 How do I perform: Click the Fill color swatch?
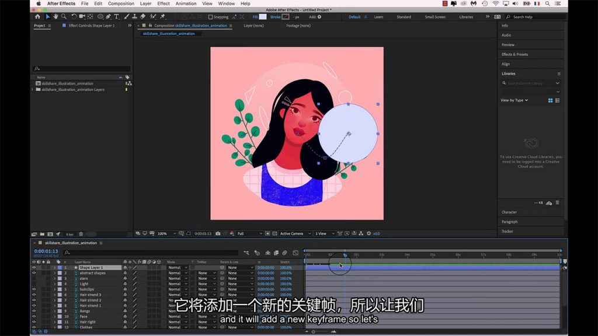[x=263, y=17]
